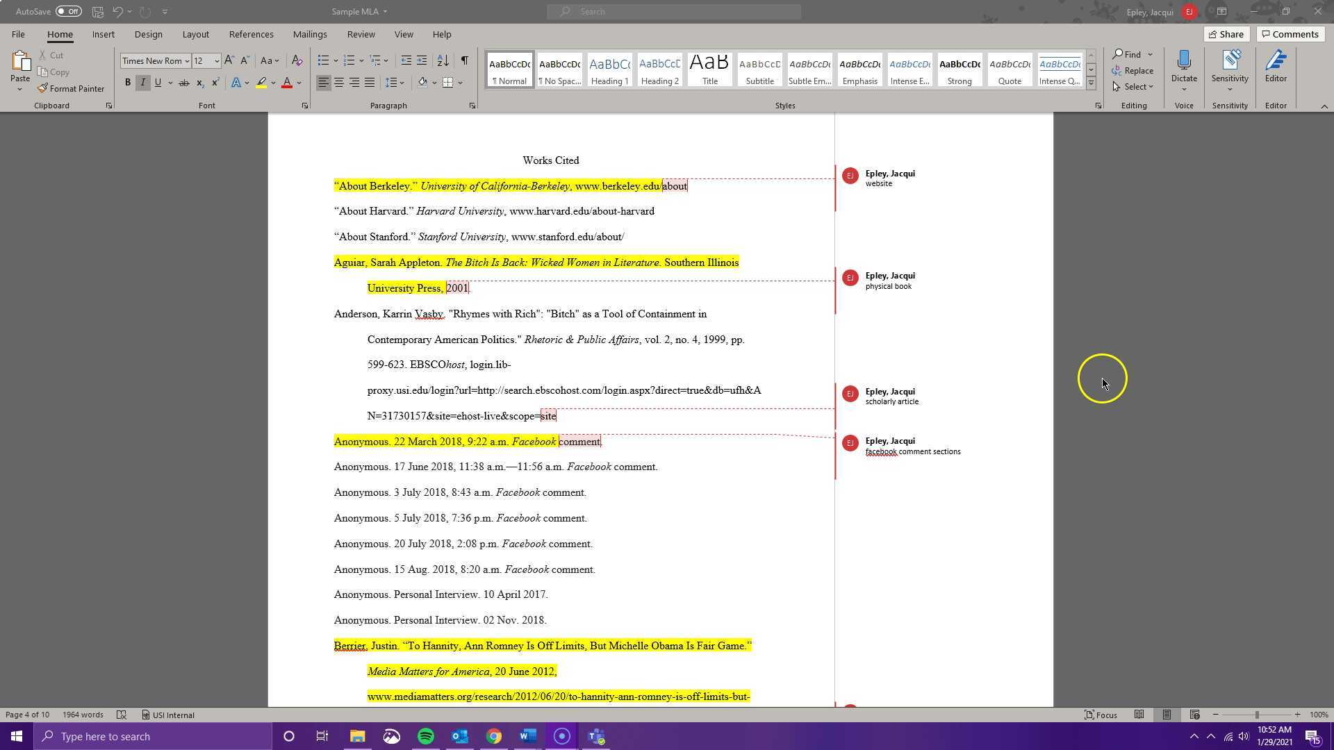Toggle Bold formatting button
The width and height of the screenshot is (1334, 750).
[x=127, y=83]
